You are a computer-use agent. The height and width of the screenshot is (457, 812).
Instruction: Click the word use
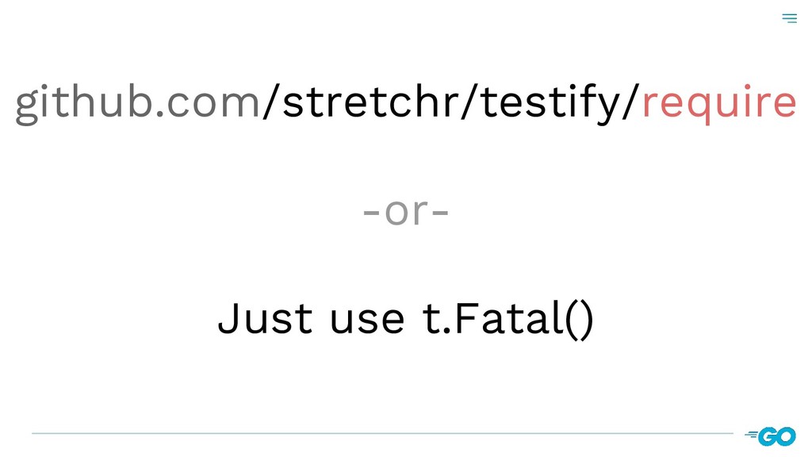point(366,319)
